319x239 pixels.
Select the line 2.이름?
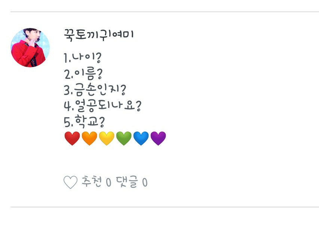(x=83, y=74)
